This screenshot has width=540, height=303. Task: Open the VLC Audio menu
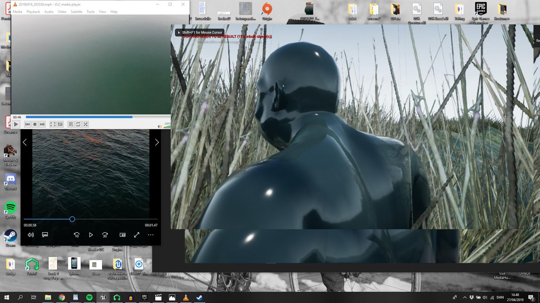[49, 12]
